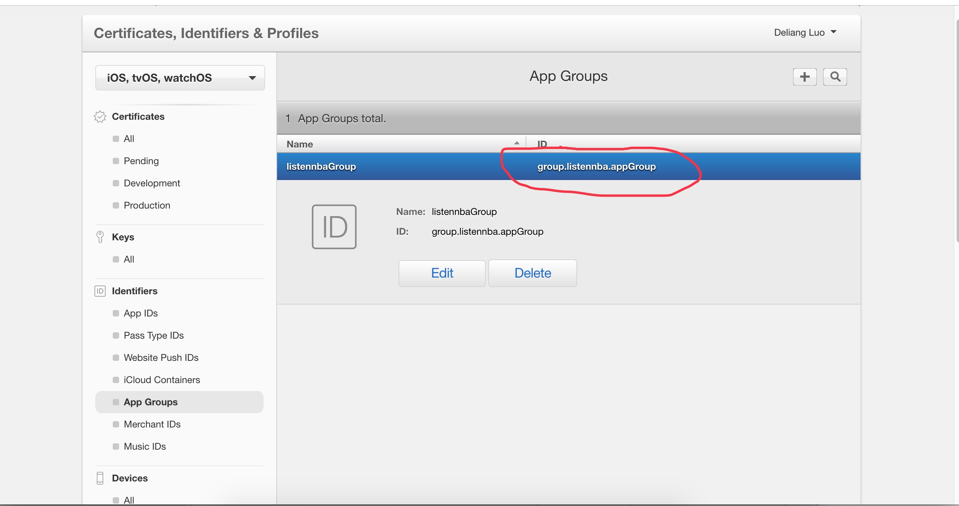The image size is (959, 506).
Task: Go to iCloud Containers
Action: tap(162, 380)
